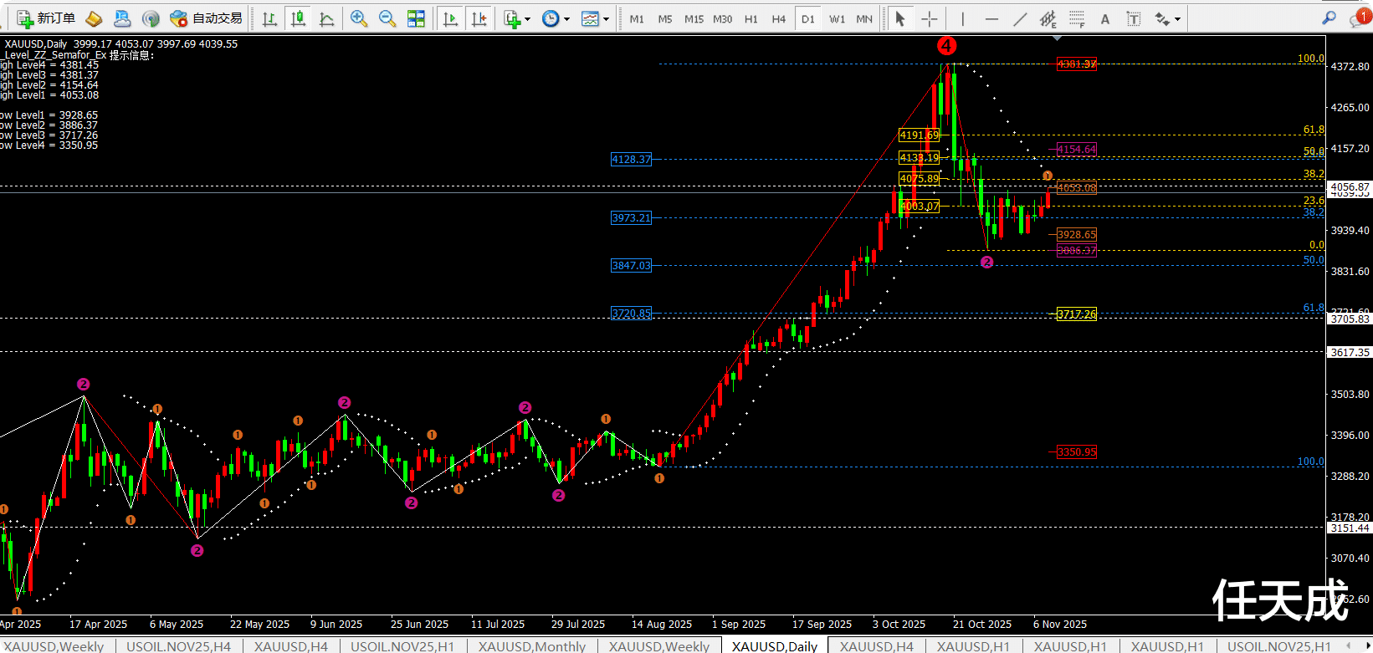
Task: Expand the periods dropdown arrow
Action: click(566, 18)
